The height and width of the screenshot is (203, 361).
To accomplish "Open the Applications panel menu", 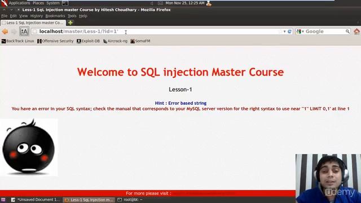I will [x=19, y=3].
